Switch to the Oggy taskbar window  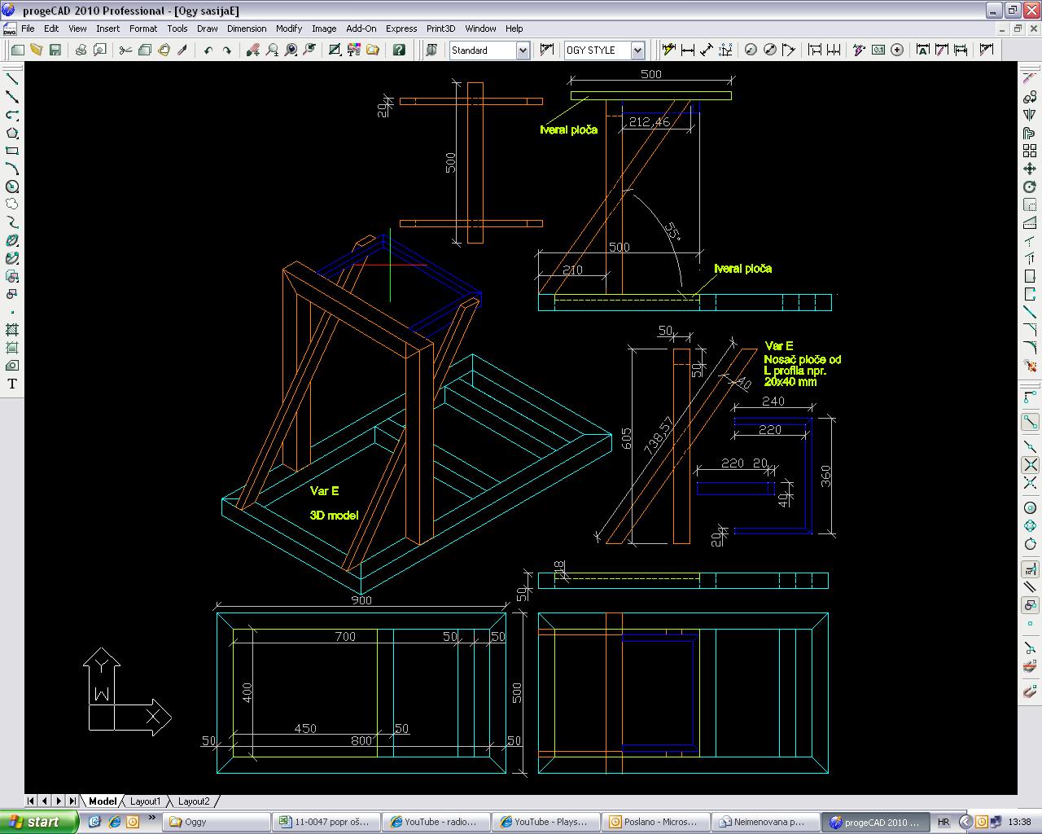216,822
